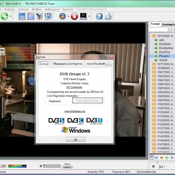
Task: Click the film reel recorder icon
Action: [x=63, y=16]
